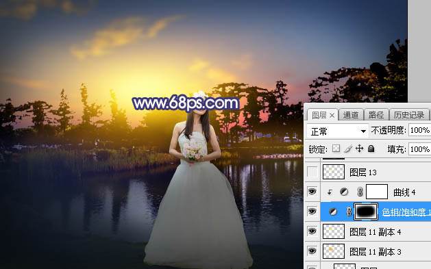The width and height of the screenshot is (431, 269).
Task: Hide 图层 11 副本 3 layer
Action: point(312,251)
